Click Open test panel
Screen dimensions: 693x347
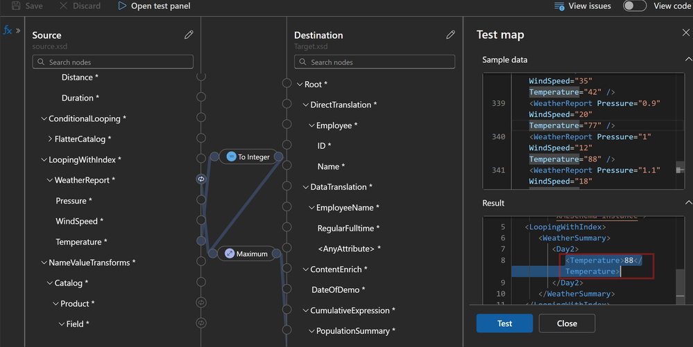[x=154, y=6]
